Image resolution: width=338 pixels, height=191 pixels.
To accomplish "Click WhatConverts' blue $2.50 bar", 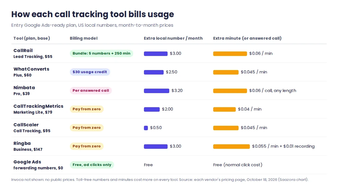I will (x=154, y=72).
